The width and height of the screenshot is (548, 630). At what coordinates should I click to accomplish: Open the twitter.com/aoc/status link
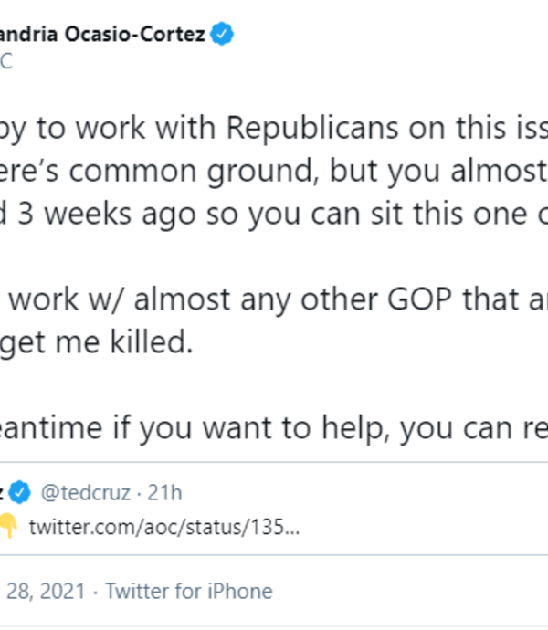coord(163,527)
